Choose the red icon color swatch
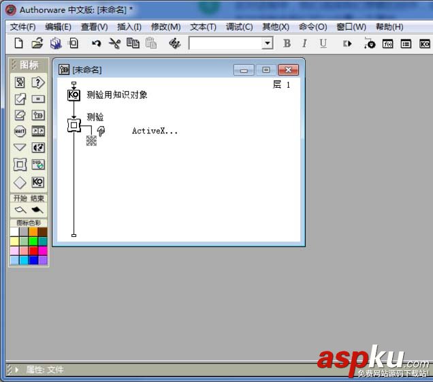 click(33, 251)
